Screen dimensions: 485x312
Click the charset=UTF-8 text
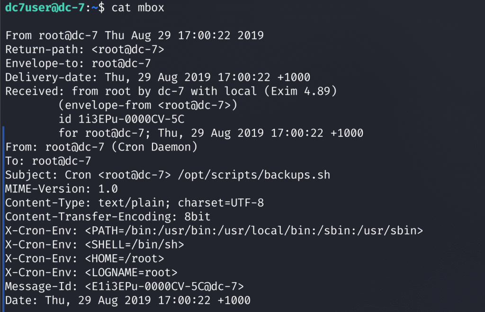tap(221, 203)
